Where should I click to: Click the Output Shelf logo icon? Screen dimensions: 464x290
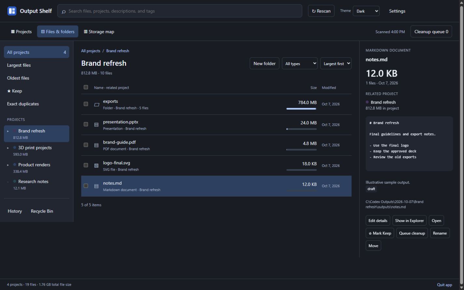12,11
